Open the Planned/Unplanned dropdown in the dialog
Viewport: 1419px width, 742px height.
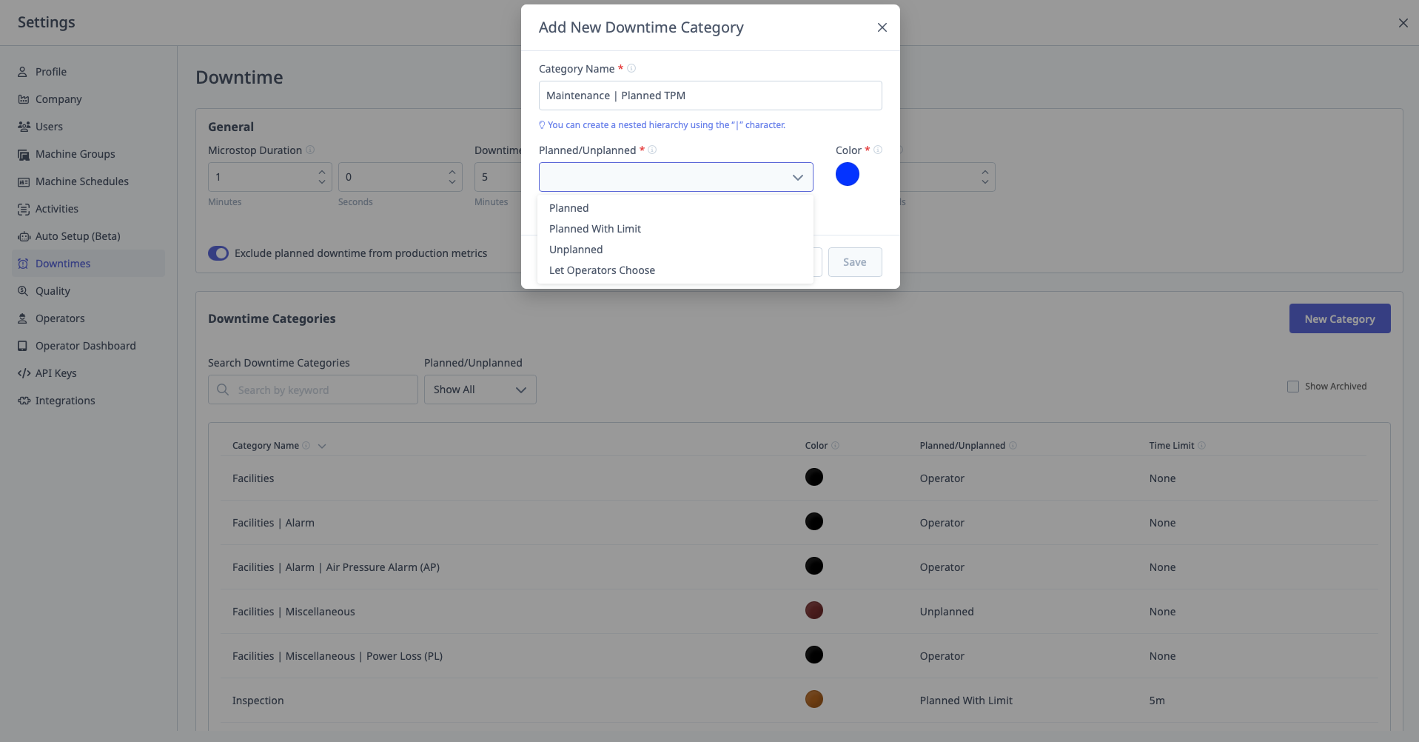tap(674, 177)
